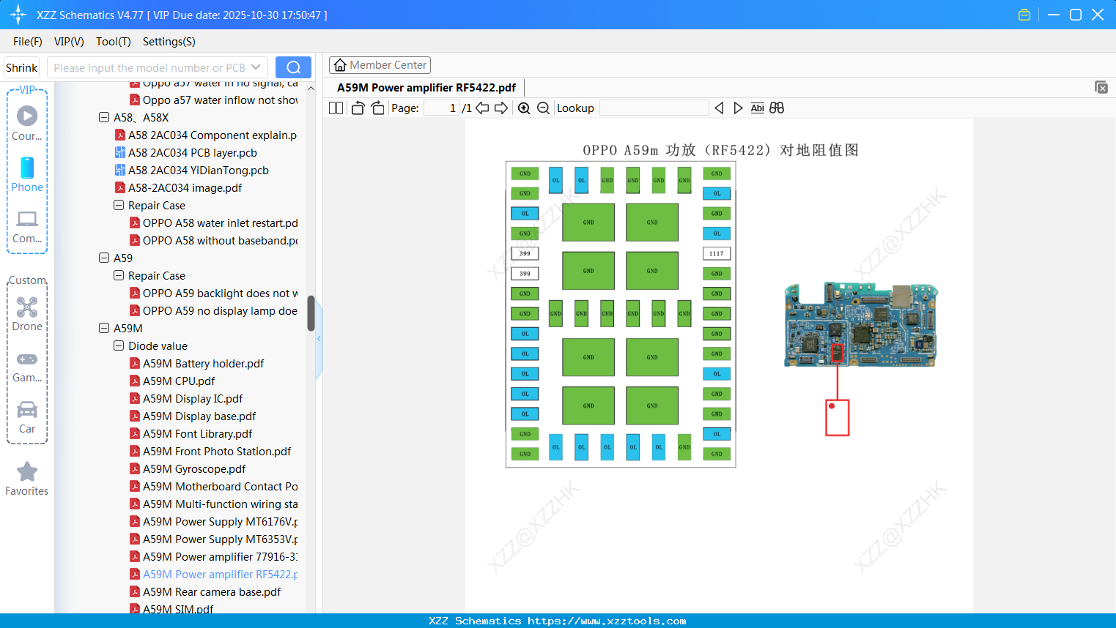Click the file tree vertical scrollbar thumb

311,313
